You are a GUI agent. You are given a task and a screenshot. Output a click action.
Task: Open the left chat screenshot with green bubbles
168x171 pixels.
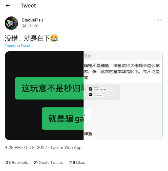pos(44,95)
